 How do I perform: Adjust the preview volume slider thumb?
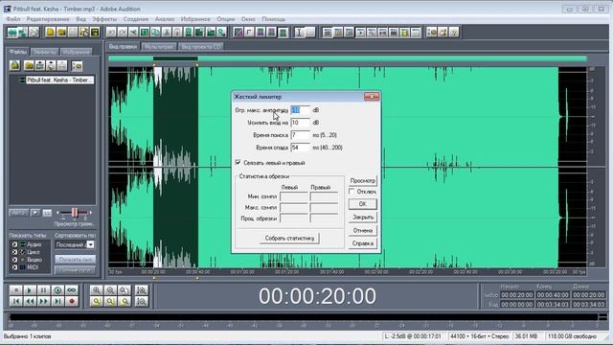75,213
